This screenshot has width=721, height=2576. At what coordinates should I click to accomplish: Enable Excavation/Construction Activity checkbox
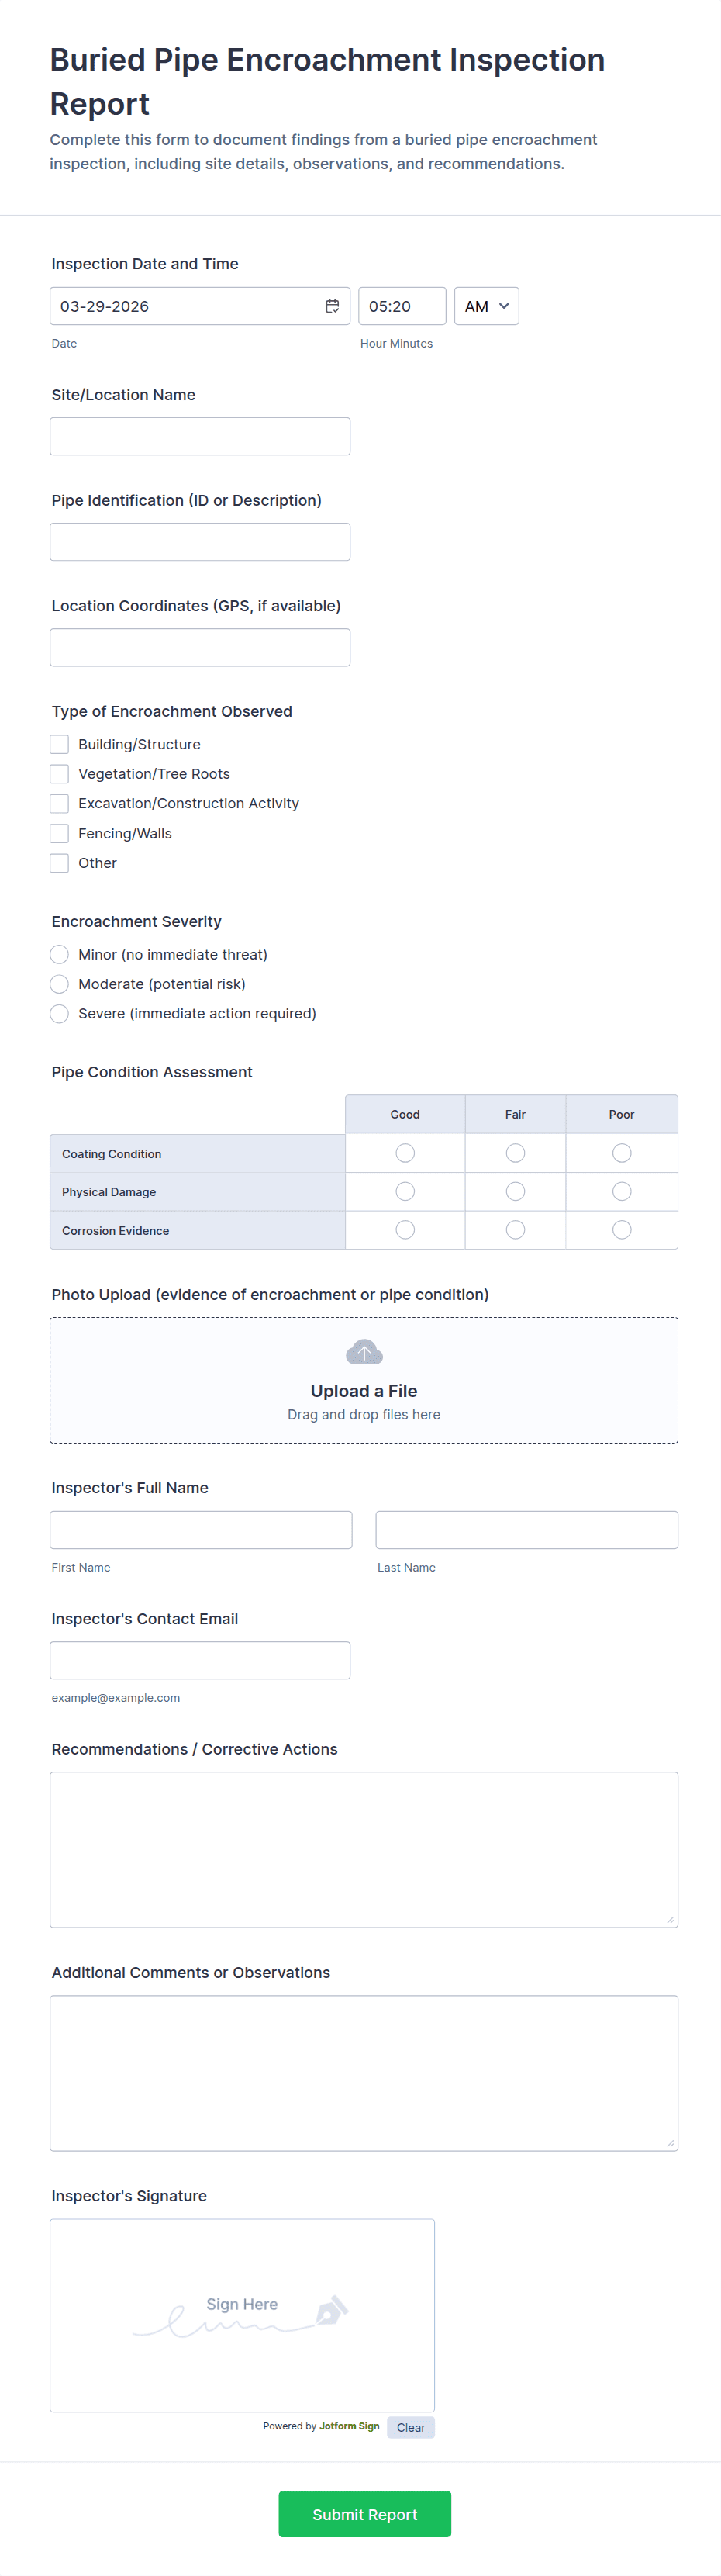[60, 803]
